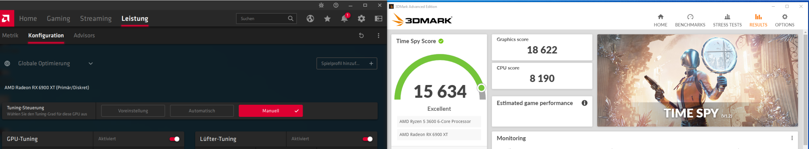Click the Time Spy artwork image
809x149 pixels.
697,80
